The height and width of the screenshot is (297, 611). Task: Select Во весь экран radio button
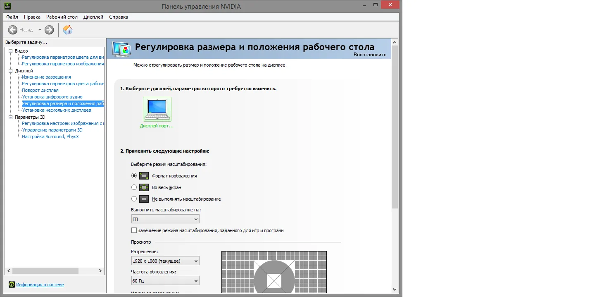click(x=134, y=187)
